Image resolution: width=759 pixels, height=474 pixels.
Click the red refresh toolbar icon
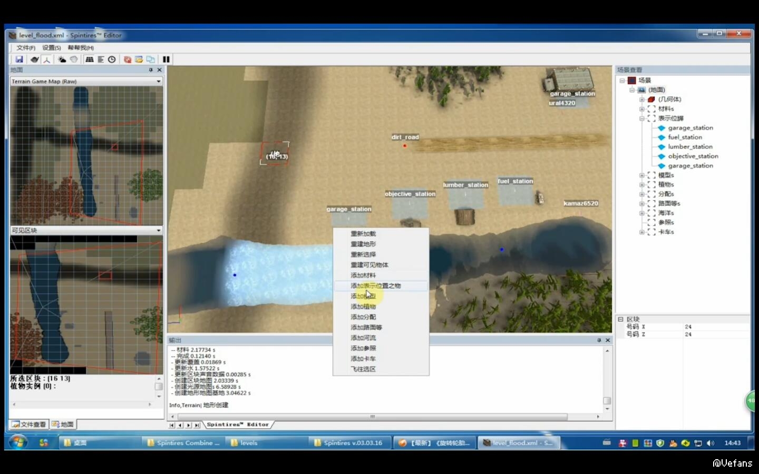tap(128, 60)
